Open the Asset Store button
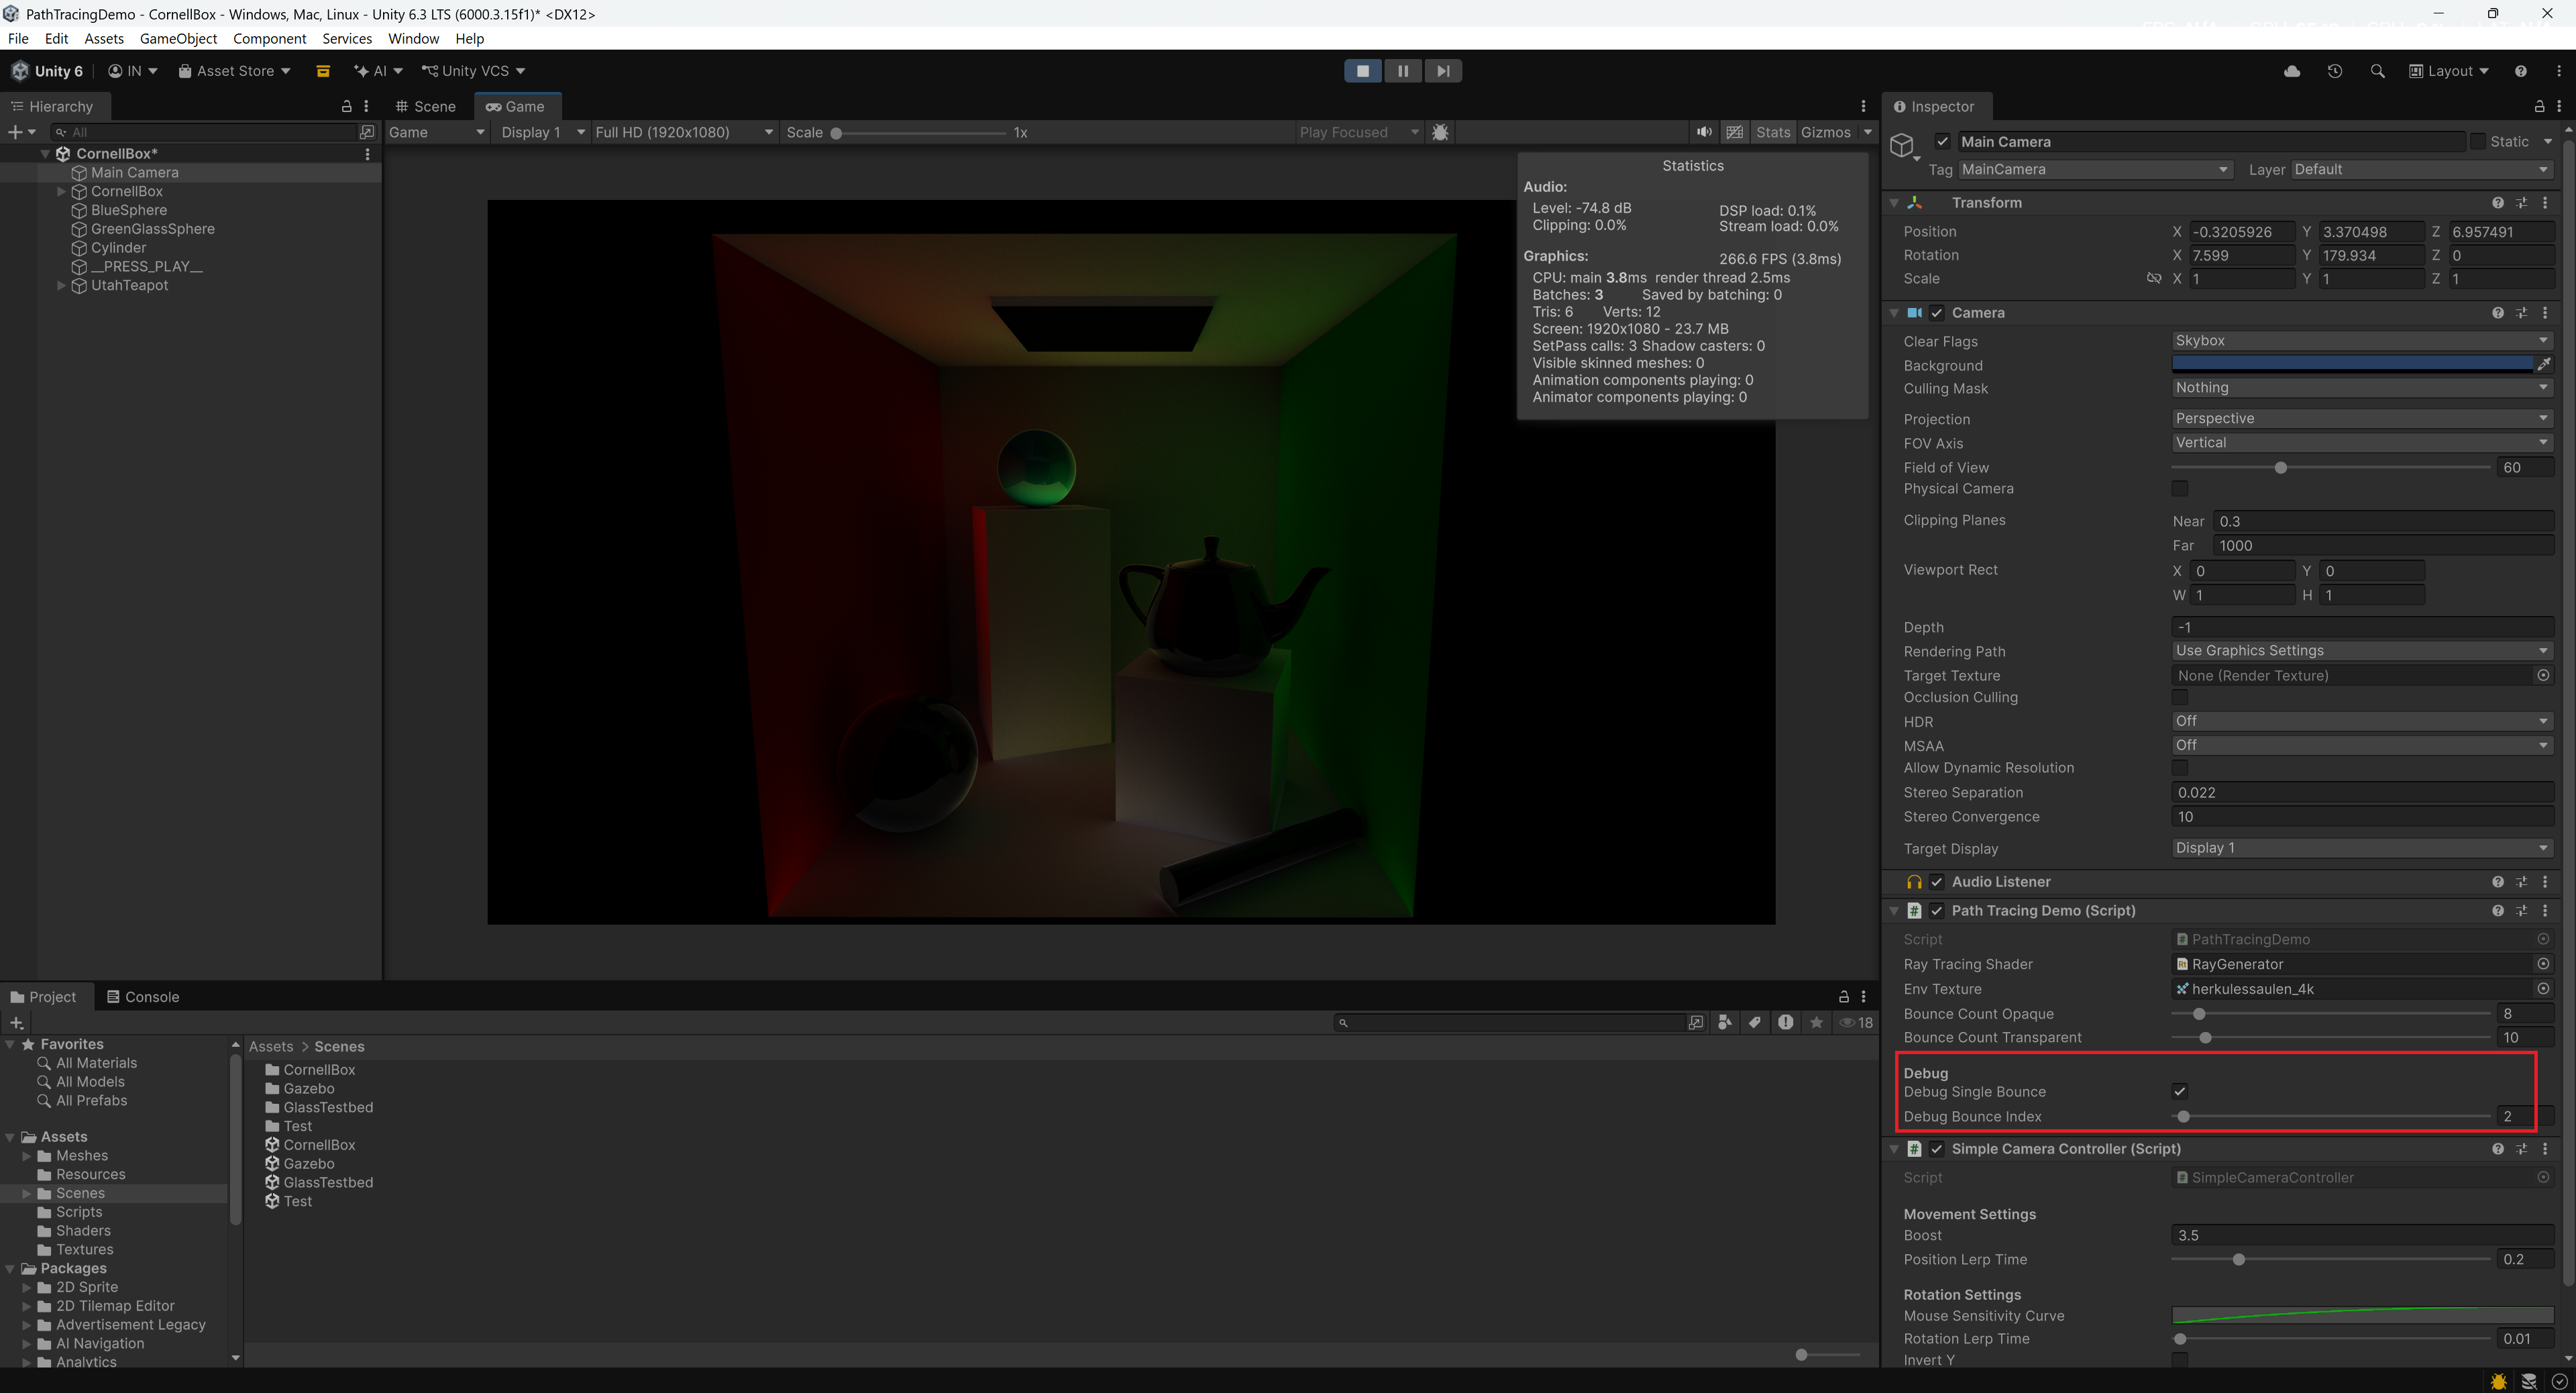Viewport: 2576px width, 1393px height. click(x=234, y=71)
